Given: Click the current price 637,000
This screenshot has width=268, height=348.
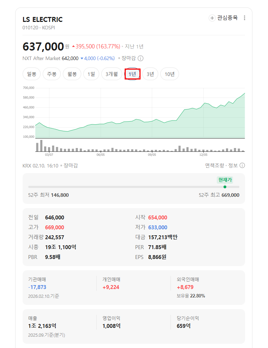Looking at the screenshot, I should point(43,47).
